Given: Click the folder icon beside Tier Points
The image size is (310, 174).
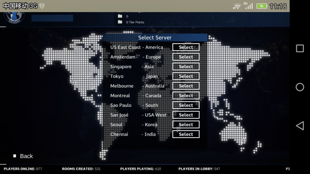Looking at the screenshot, I should pos(120,22).
